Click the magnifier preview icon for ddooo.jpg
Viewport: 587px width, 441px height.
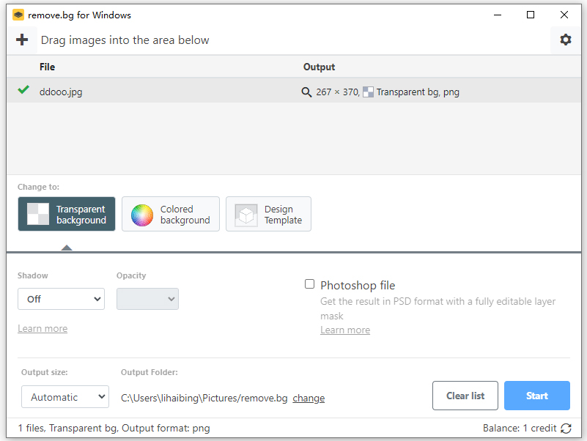pos(307,92)
